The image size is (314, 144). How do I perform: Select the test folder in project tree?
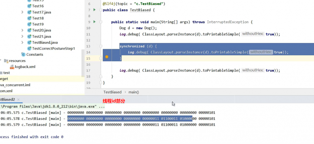(6, 73)
